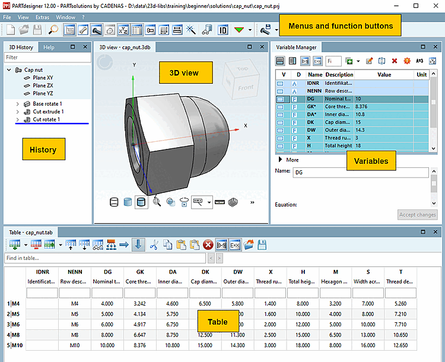Click the scissors cut icon in table toolbar

[154, 244]
